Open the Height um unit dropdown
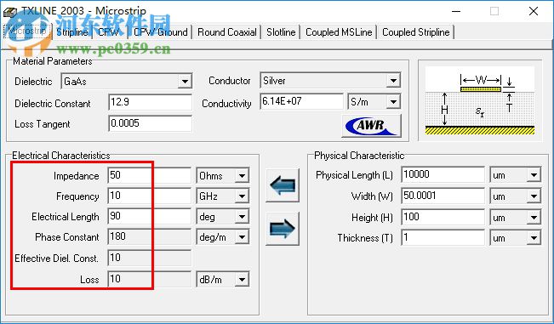Viewport: 554px width, 324px height. (534, 218)
